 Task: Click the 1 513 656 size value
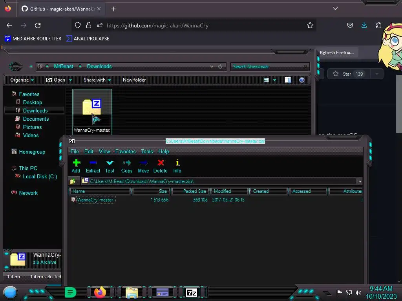[x=159, y=200]
